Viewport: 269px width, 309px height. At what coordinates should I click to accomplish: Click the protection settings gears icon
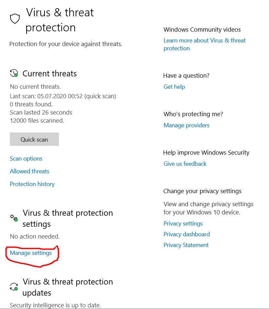[14, 218]
